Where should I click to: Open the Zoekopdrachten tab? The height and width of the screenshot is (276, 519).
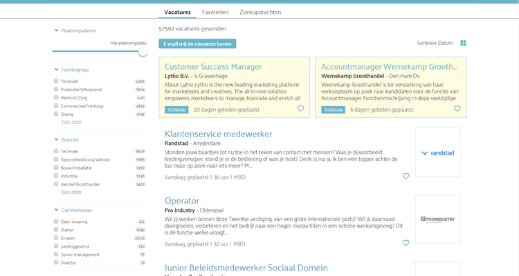tap(260, 12)
